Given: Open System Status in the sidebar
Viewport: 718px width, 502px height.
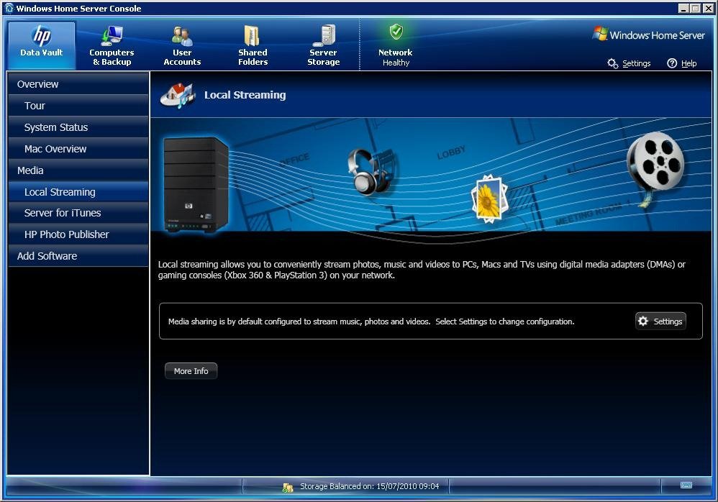Looking at the screenshot, I should tap(78, 127).
